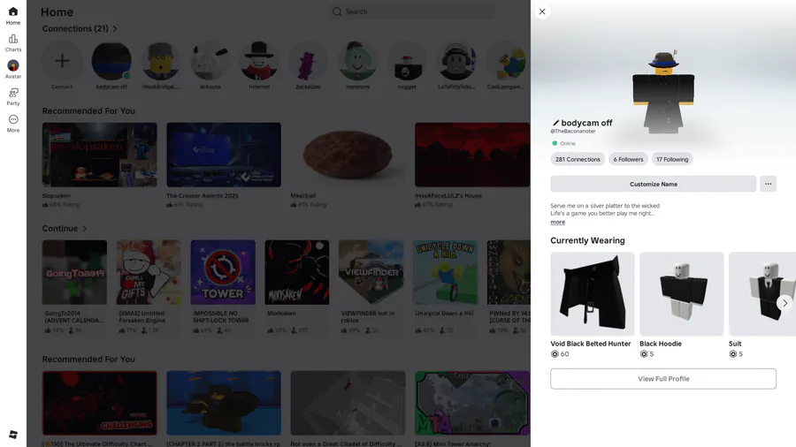Image resolution: width=796 pixels, height=447 pixels.
Task: Open VIEWFINDER but in roblox tile
Action: coord(371,272)
